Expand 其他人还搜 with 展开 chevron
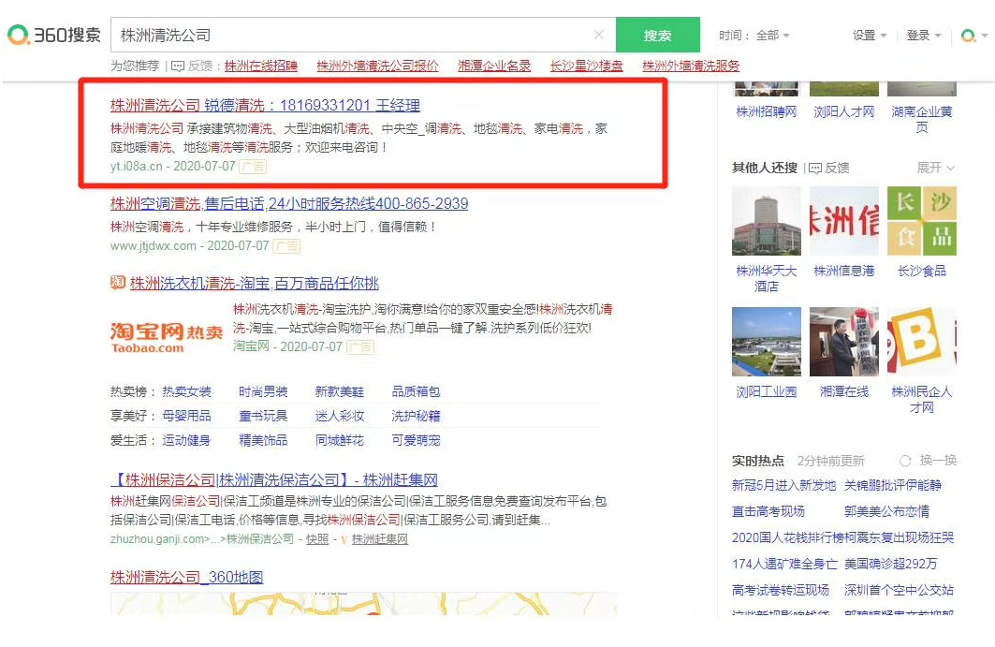995x647 pixels. (936, 168)
